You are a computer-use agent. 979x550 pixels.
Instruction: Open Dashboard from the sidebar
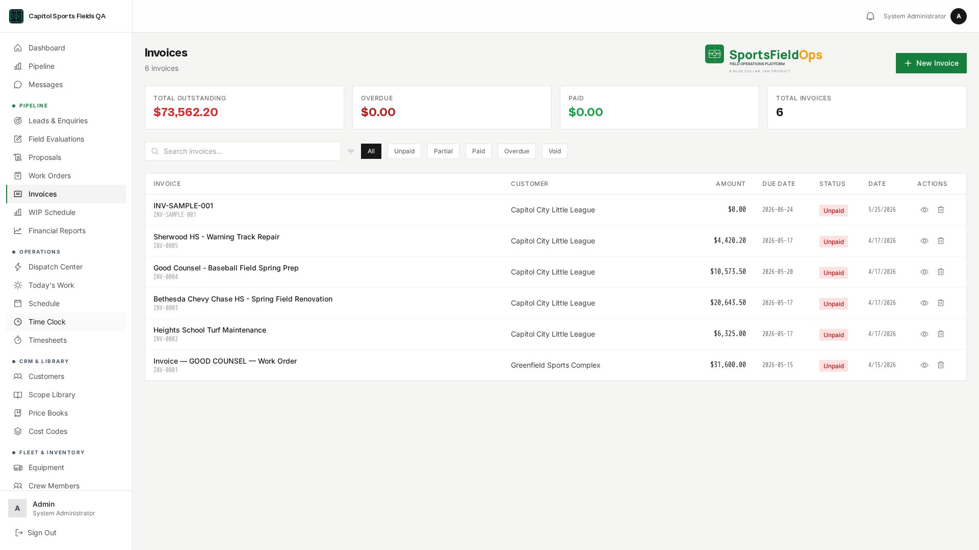[x=66, y=48]
